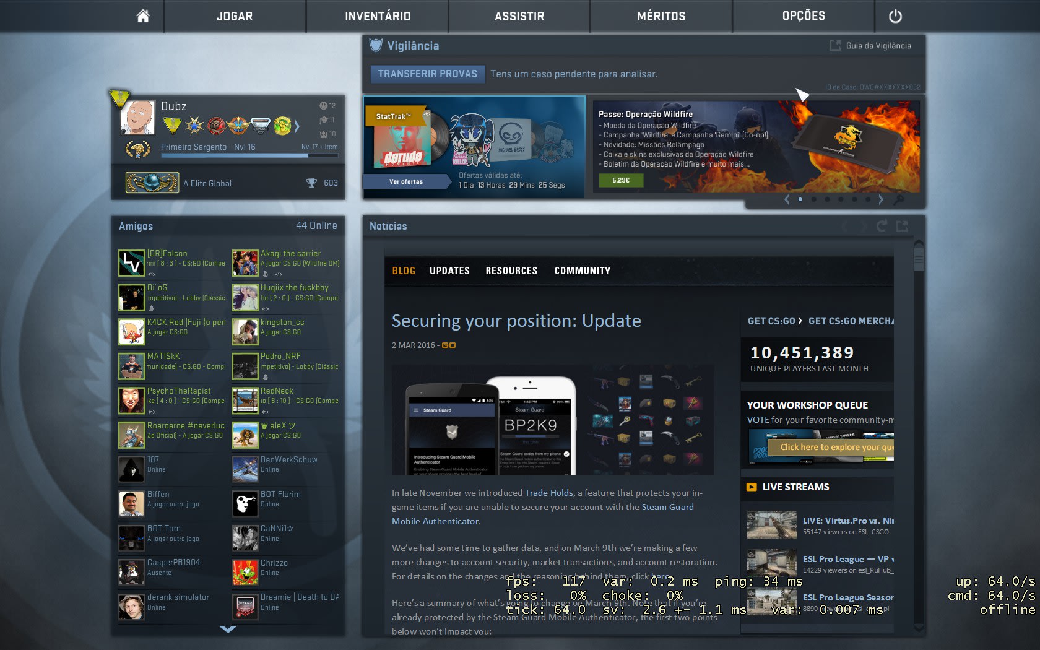Click the shield icon beside Vigilância
Image resolution: width=1040 pixels, height=650 pixels.
pos(375,45)
